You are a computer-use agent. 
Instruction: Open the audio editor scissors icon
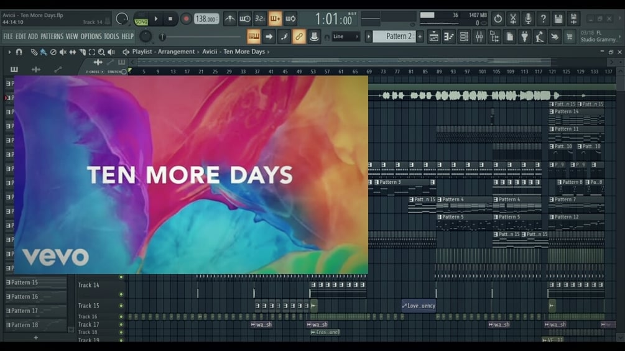pos(513,18)
